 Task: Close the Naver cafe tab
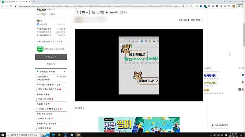pos(29,2)
